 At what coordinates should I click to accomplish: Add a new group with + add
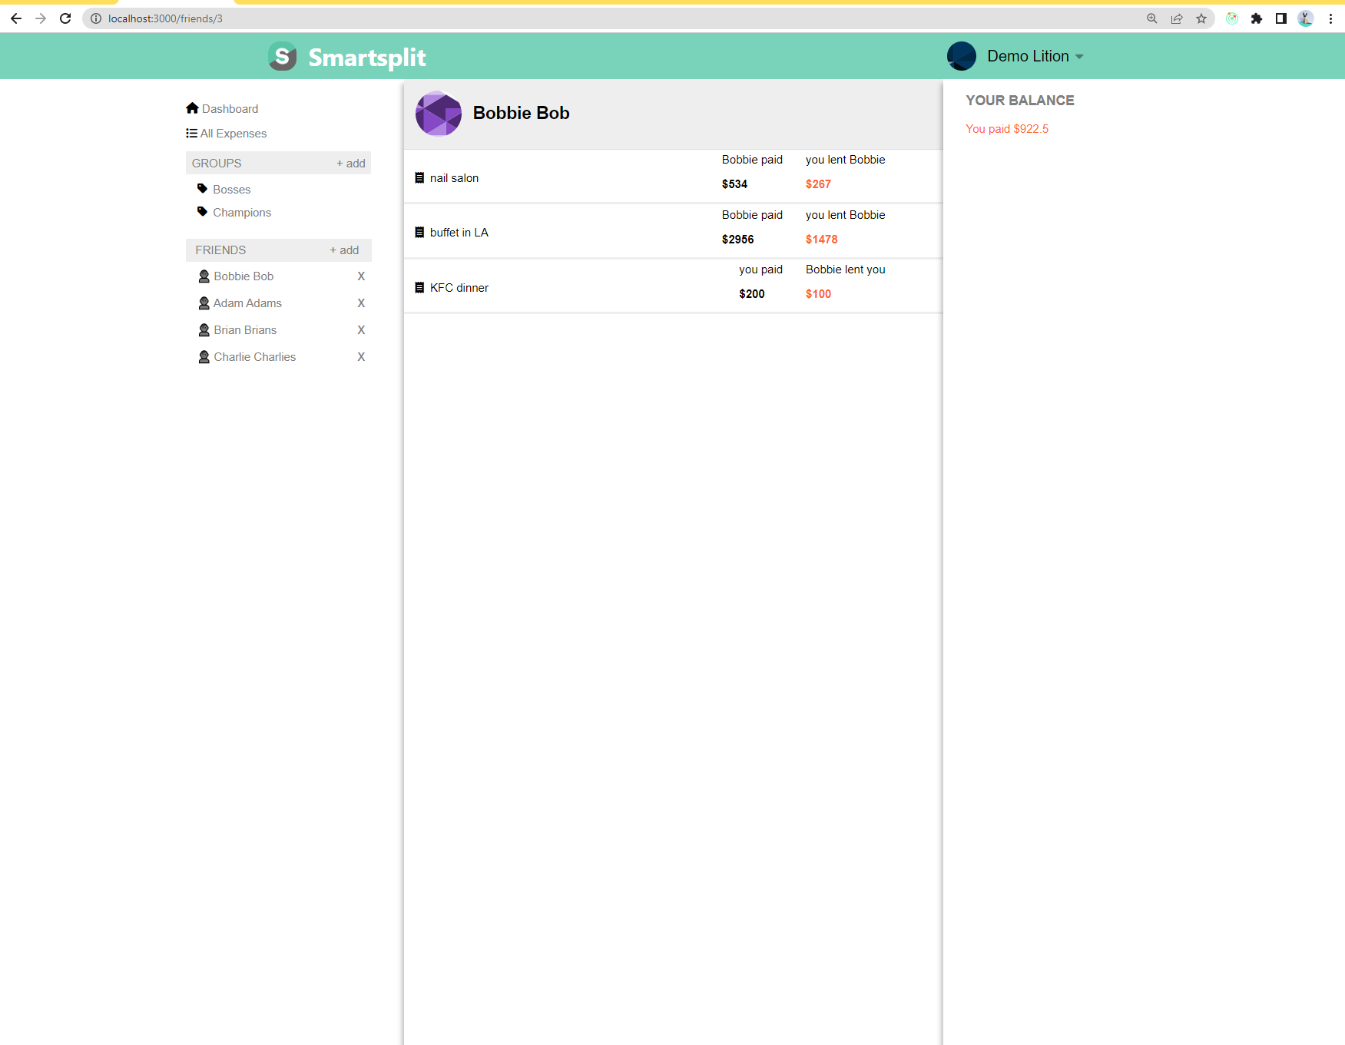click(351, 164)
